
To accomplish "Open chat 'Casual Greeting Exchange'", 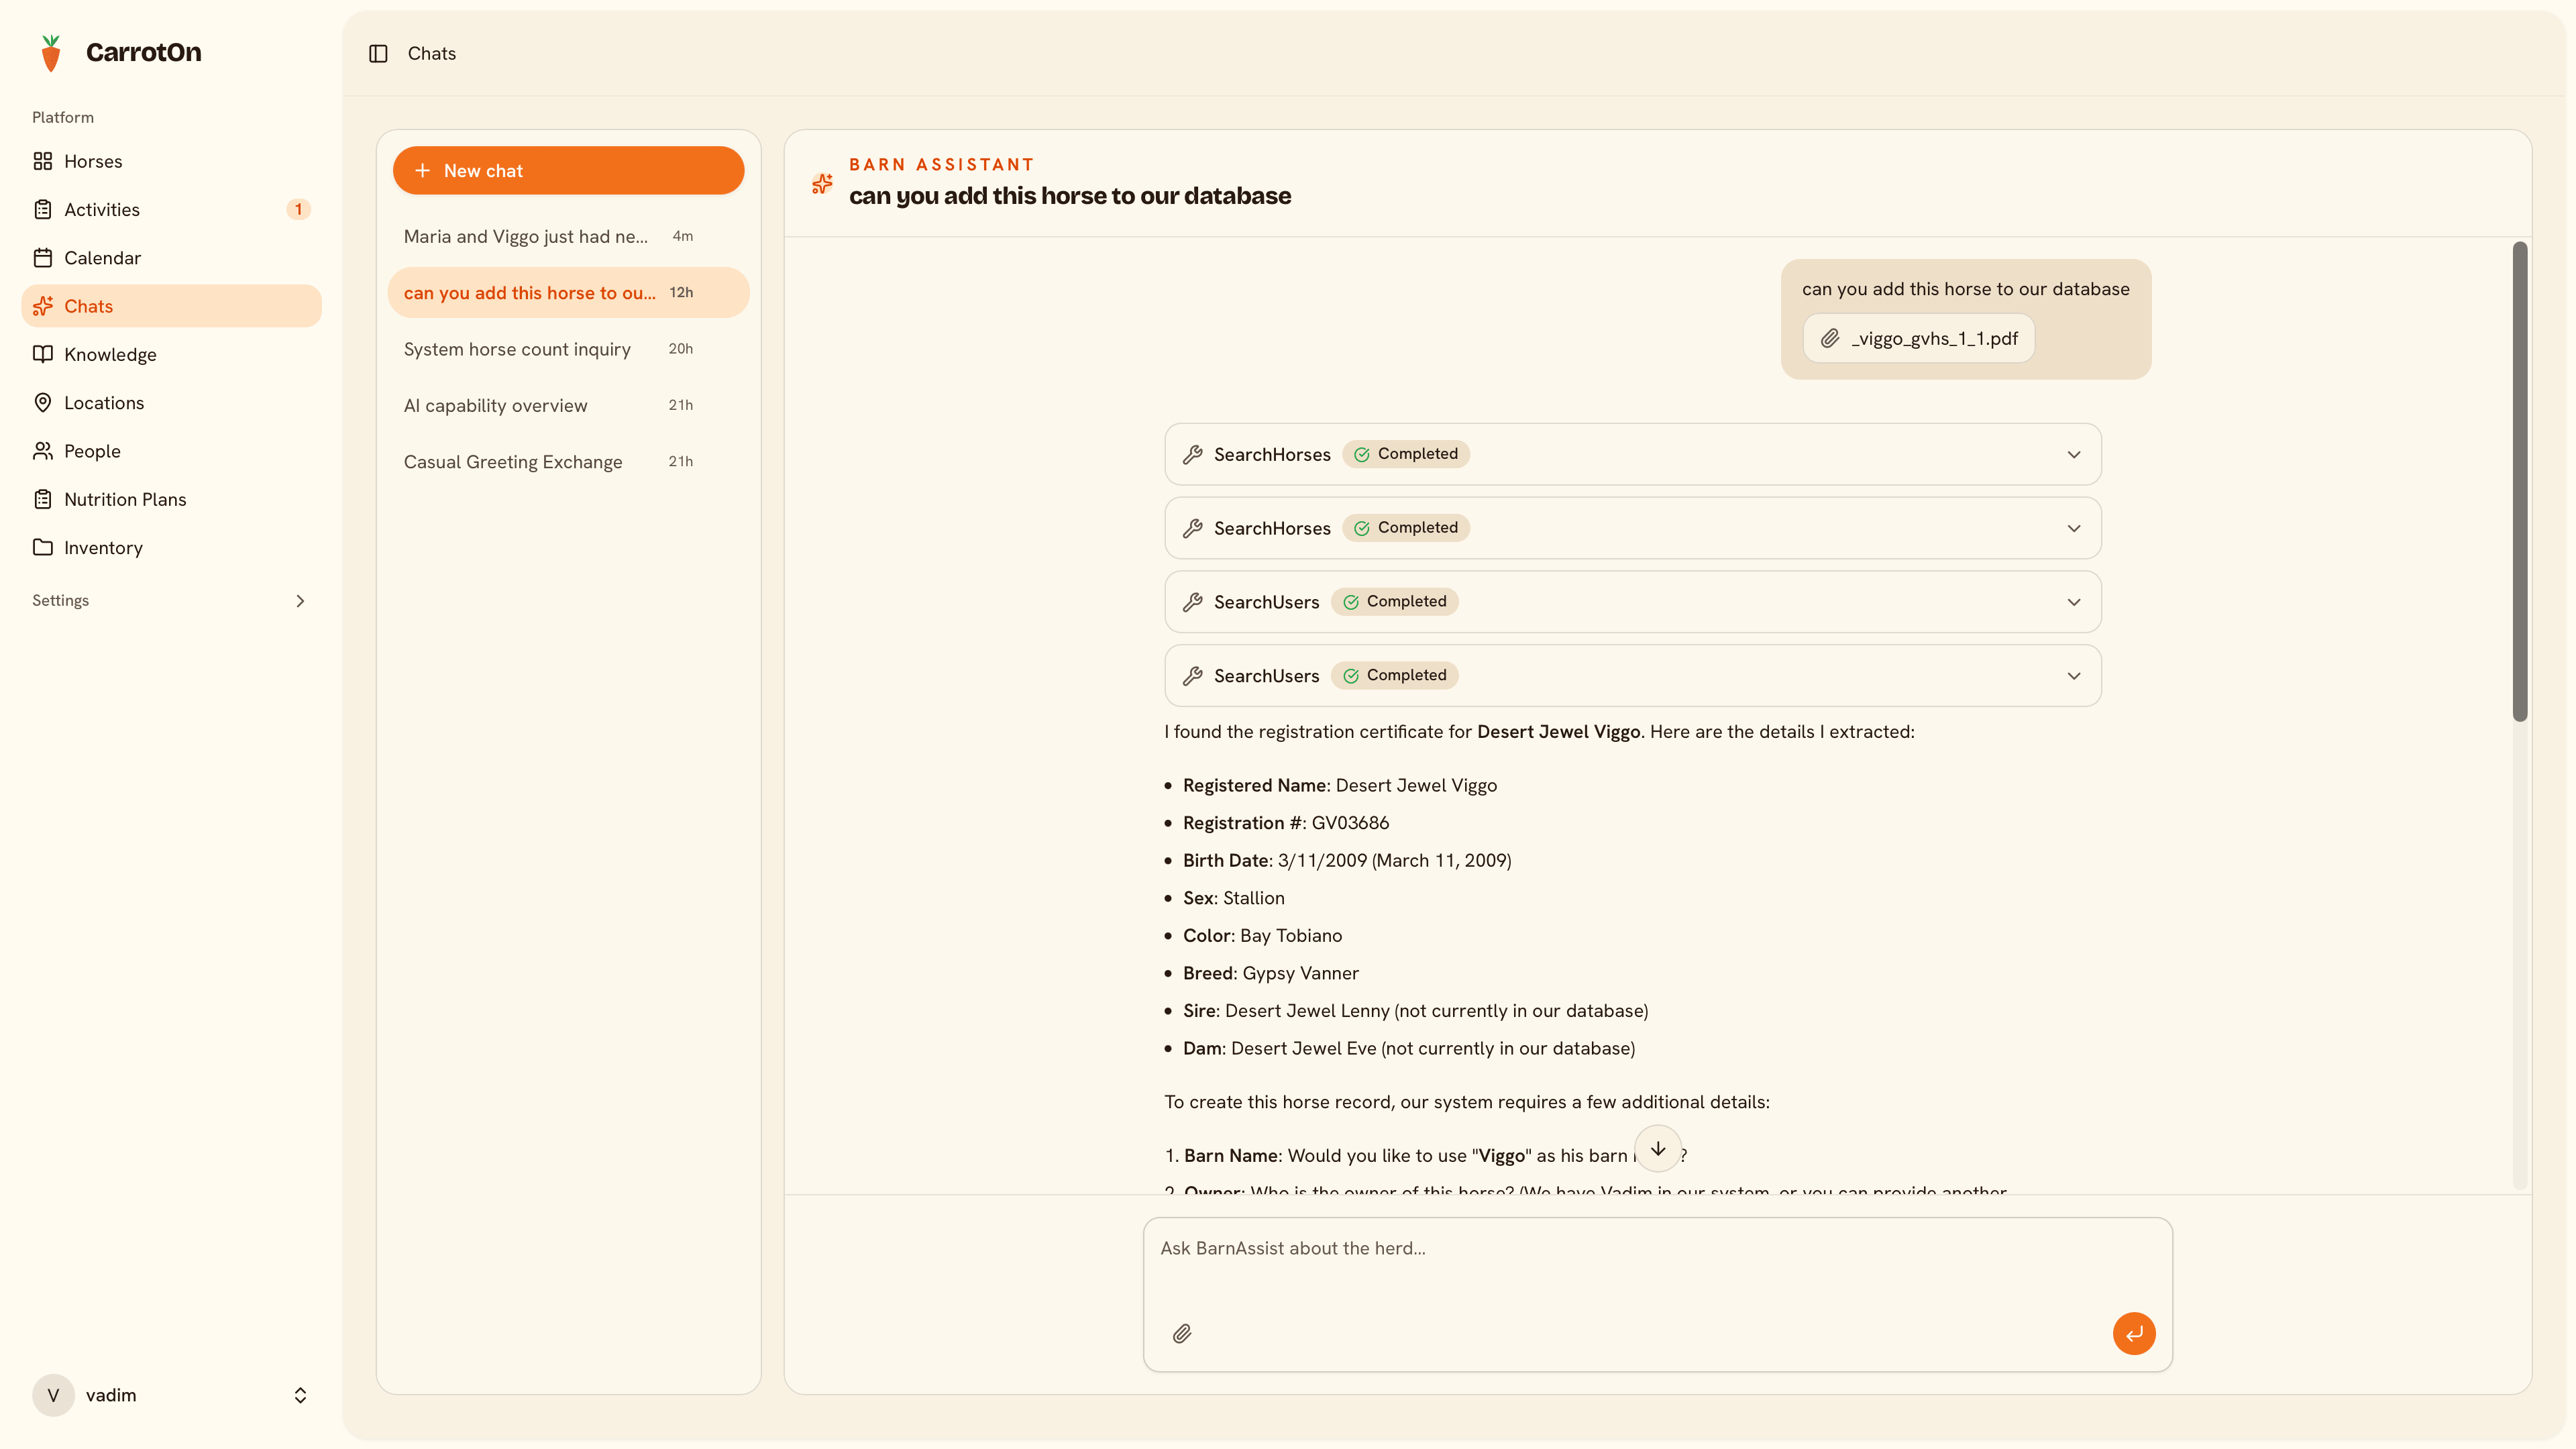I will 568,462.
